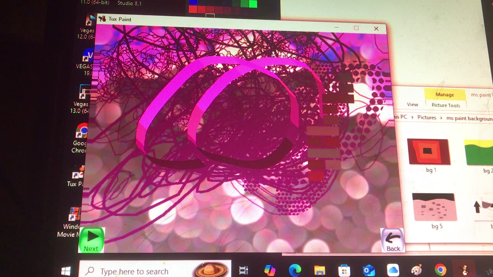Image resolution: width=493 pixels, height=277 pixels.
Task: Click the bg 1 file name label
Action: (431, 170)
